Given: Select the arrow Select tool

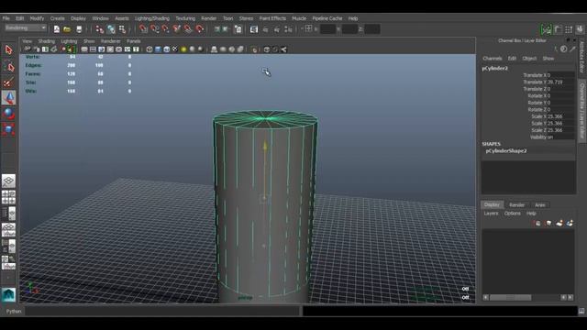Looking at the screenshot, I should [x=8, y=49].
